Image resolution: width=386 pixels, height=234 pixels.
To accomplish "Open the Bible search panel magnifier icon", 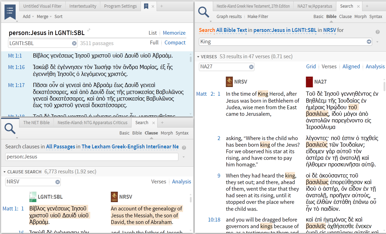I will pos(203,11).
